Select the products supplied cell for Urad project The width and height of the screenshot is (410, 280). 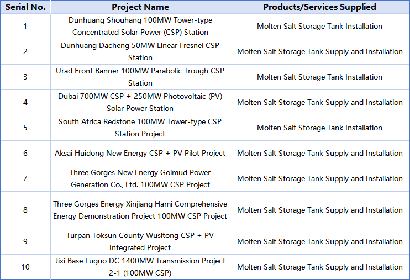[319, 77]
